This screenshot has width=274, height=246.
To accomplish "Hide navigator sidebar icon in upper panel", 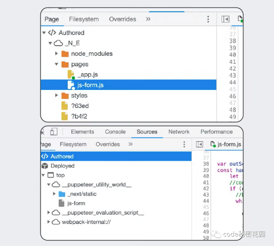I will point(226,19).
